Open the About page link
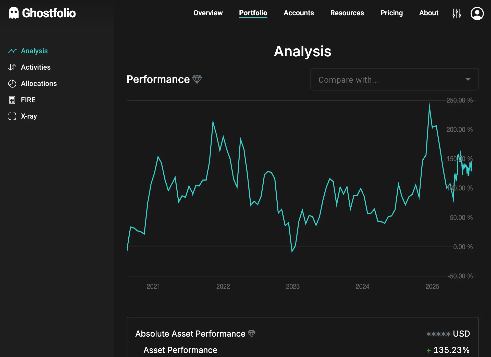Image resolution: width=491 pixels, height=357 pixels. [428, 13]
